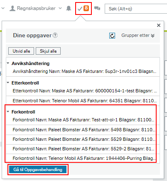Screen dimensions: 167x181
Task: Open Etterkontroll task Maske AS 600000154-1-test
Action: pos(83,91)
